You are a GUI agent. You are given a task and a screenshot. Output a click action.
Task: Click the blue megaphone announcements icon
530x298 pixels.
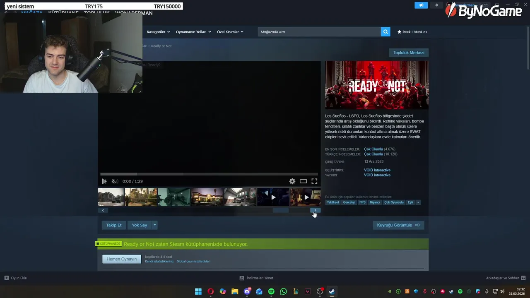point(421,5)
